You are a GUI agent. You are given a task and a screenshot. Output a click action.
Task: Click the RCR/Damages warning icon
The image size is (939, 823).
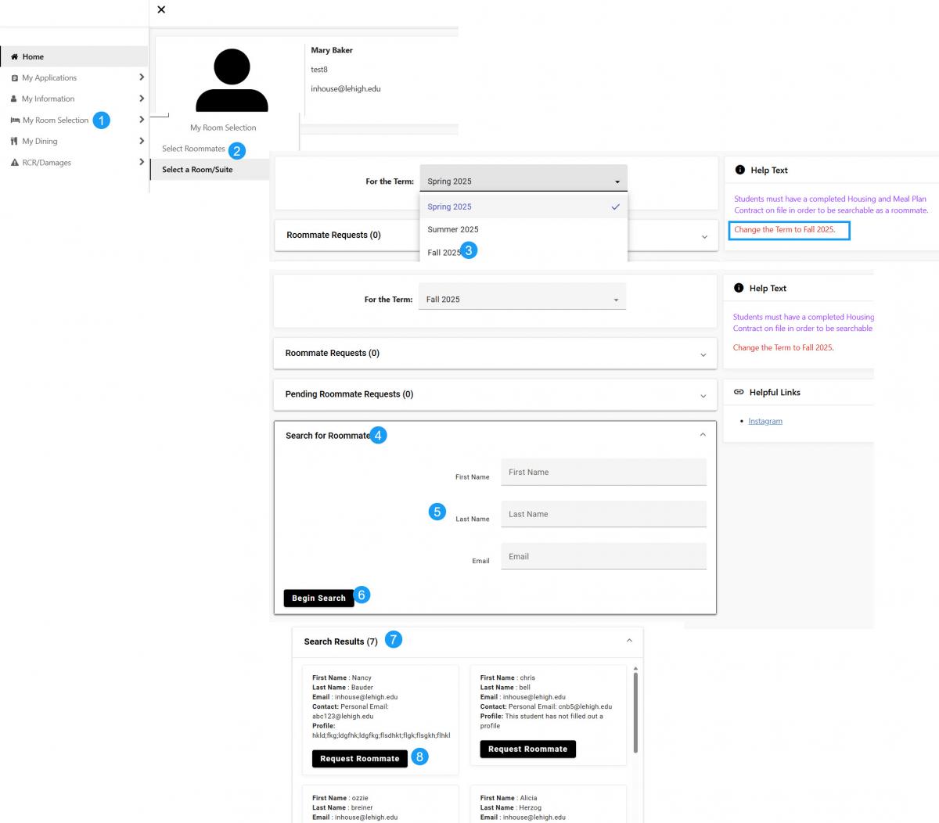(x=14, y=163)
